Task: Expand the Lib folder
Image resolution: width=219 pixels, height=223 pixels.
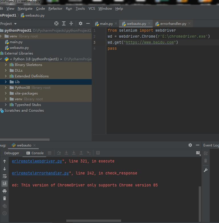Action: (6, 82)
